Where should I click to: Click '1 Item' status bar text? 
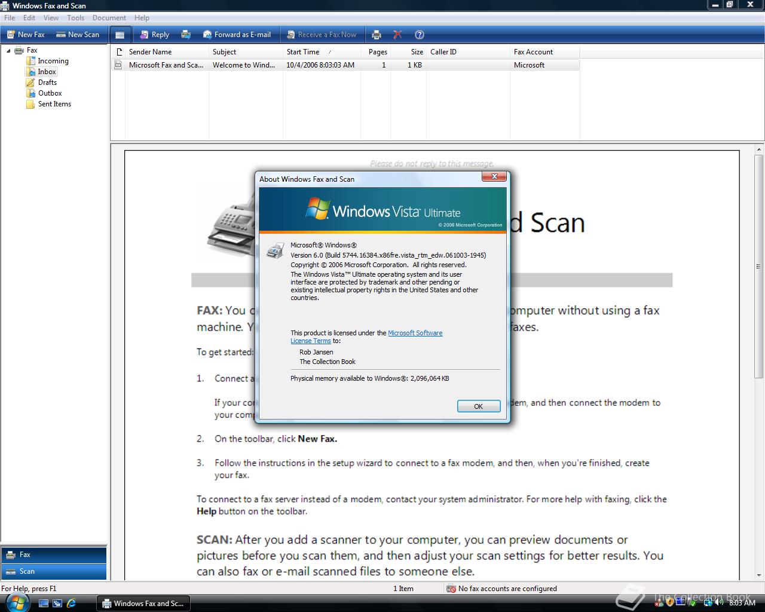(x=403, y=589)
